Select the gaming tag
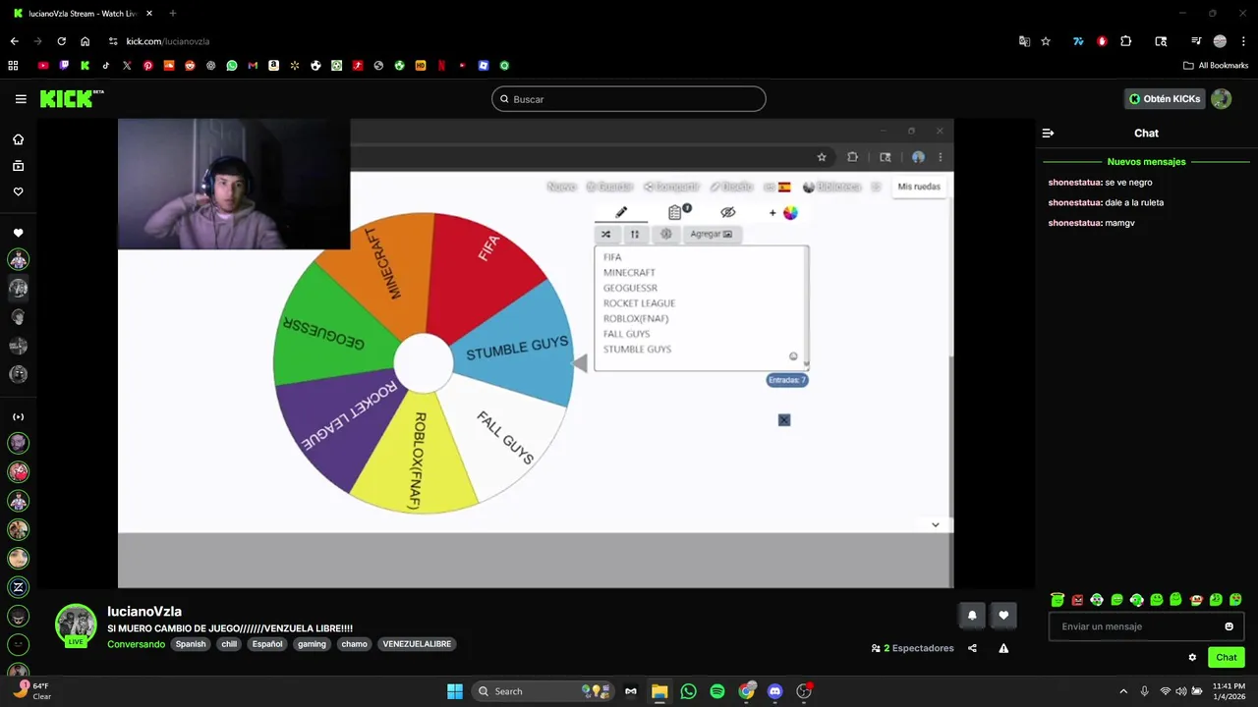 pos(312,644)
